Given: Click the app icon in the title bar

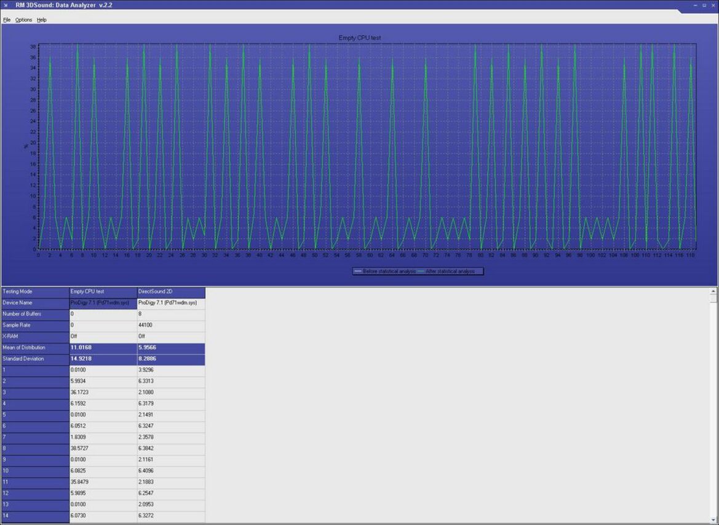Looking at the screenshot, I should click(x=6, y=5).
